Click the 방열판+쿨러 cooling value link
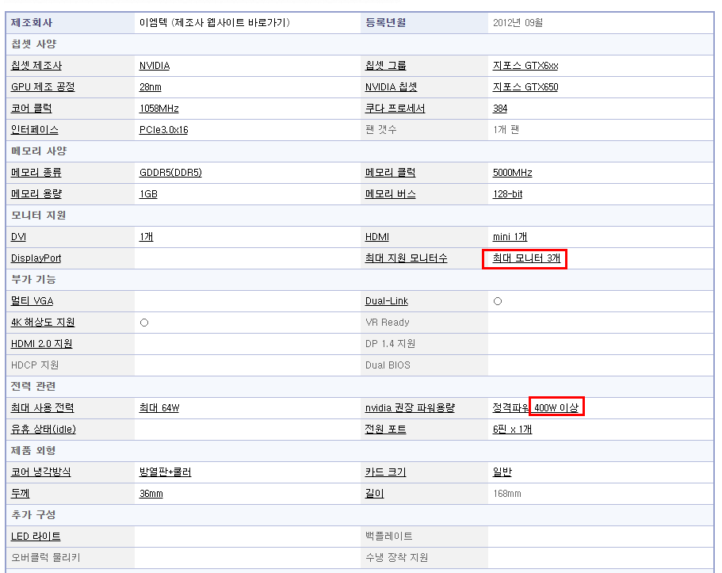Screen dimensions: 722x573 pyautogui.click(x=166, y=472)
